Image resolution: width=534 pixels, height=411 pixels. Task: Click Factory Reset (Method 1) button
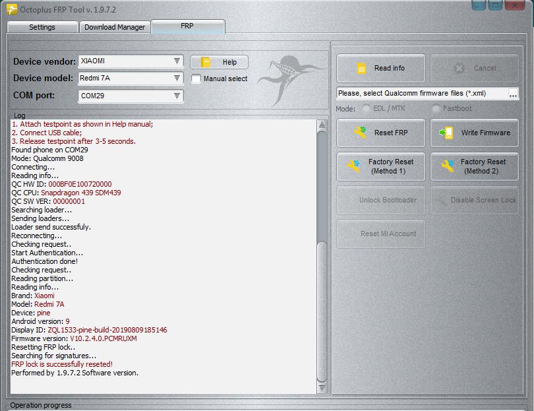pyautogui.click(x=381, y=166)
